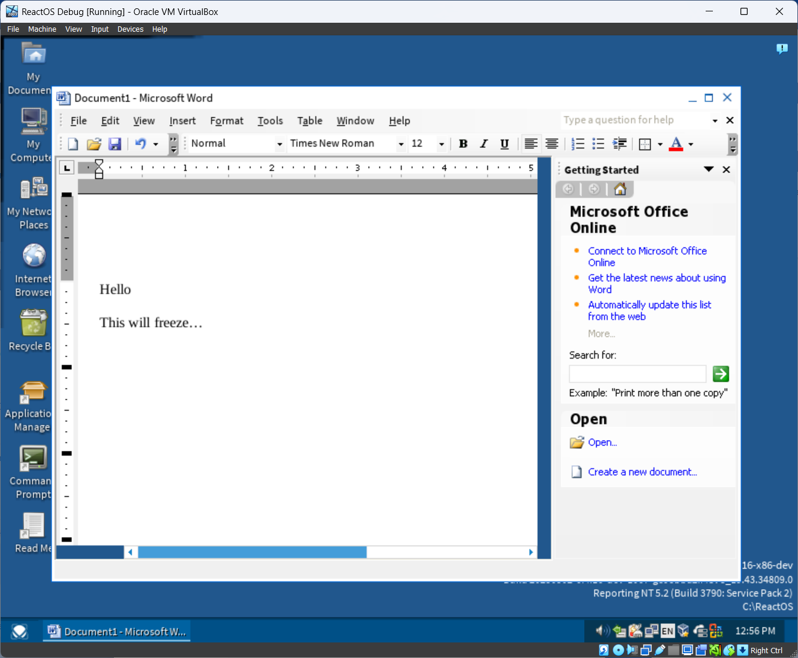Click the Open folder toolbar icon

click(x=94, y=144)
